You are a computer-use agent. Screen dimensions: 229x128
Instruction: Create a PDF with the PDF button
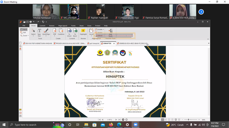[55, 32]
